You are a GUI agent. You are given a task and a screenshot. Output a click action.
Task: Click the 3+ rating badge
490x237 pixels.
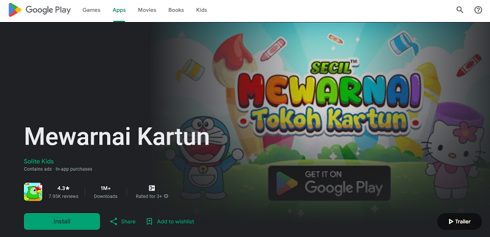152,188
